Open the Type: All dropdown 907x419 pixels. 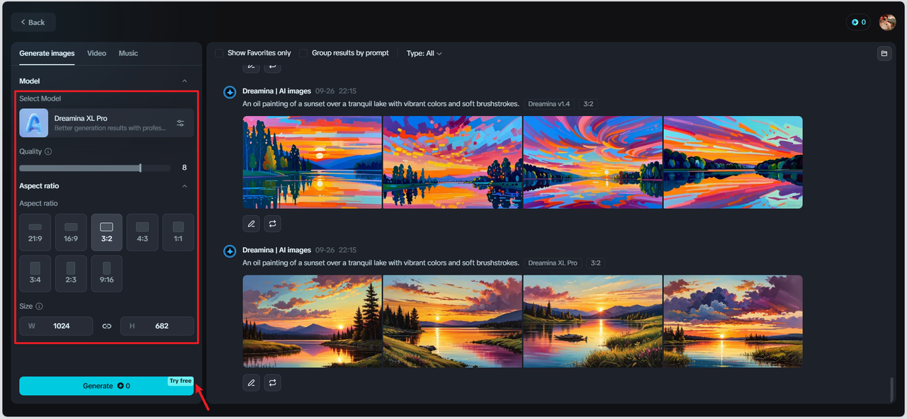424,53
